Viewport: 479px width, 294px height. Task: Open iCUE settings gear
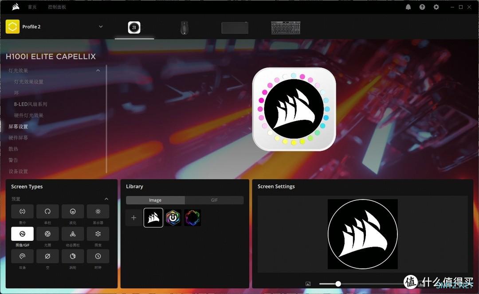tap(436, 7)
